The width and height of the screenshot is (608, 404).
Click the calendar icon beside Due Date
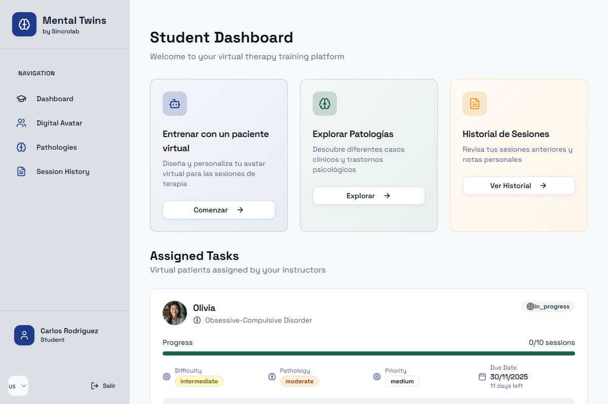(482, 377)
